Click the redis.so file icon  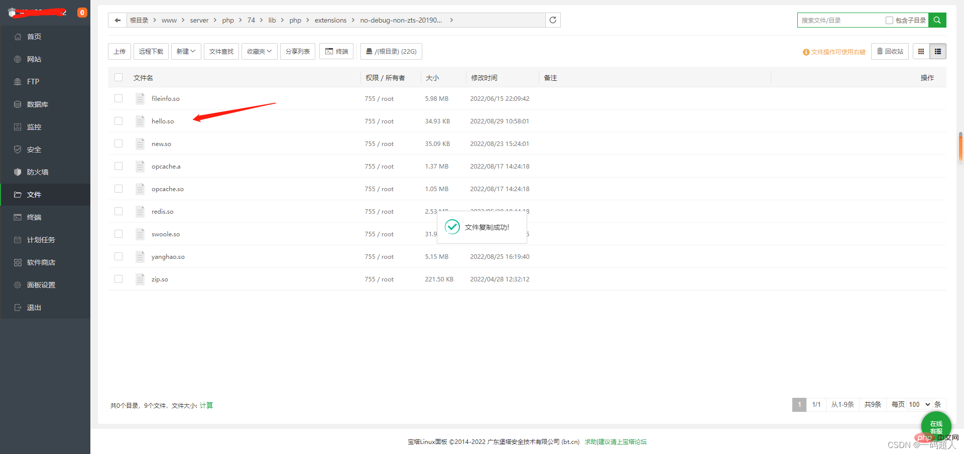pos(140,211)
